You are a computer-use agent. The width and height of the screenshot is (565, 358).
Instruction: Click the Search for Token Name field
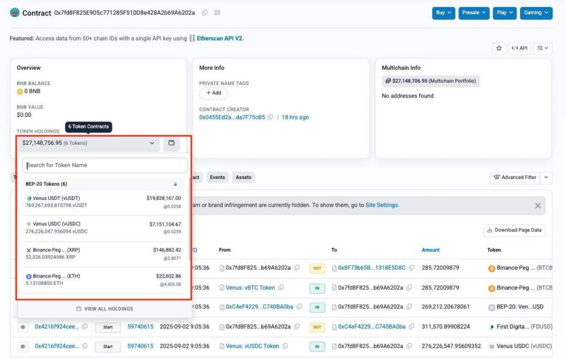coord(104,165)
